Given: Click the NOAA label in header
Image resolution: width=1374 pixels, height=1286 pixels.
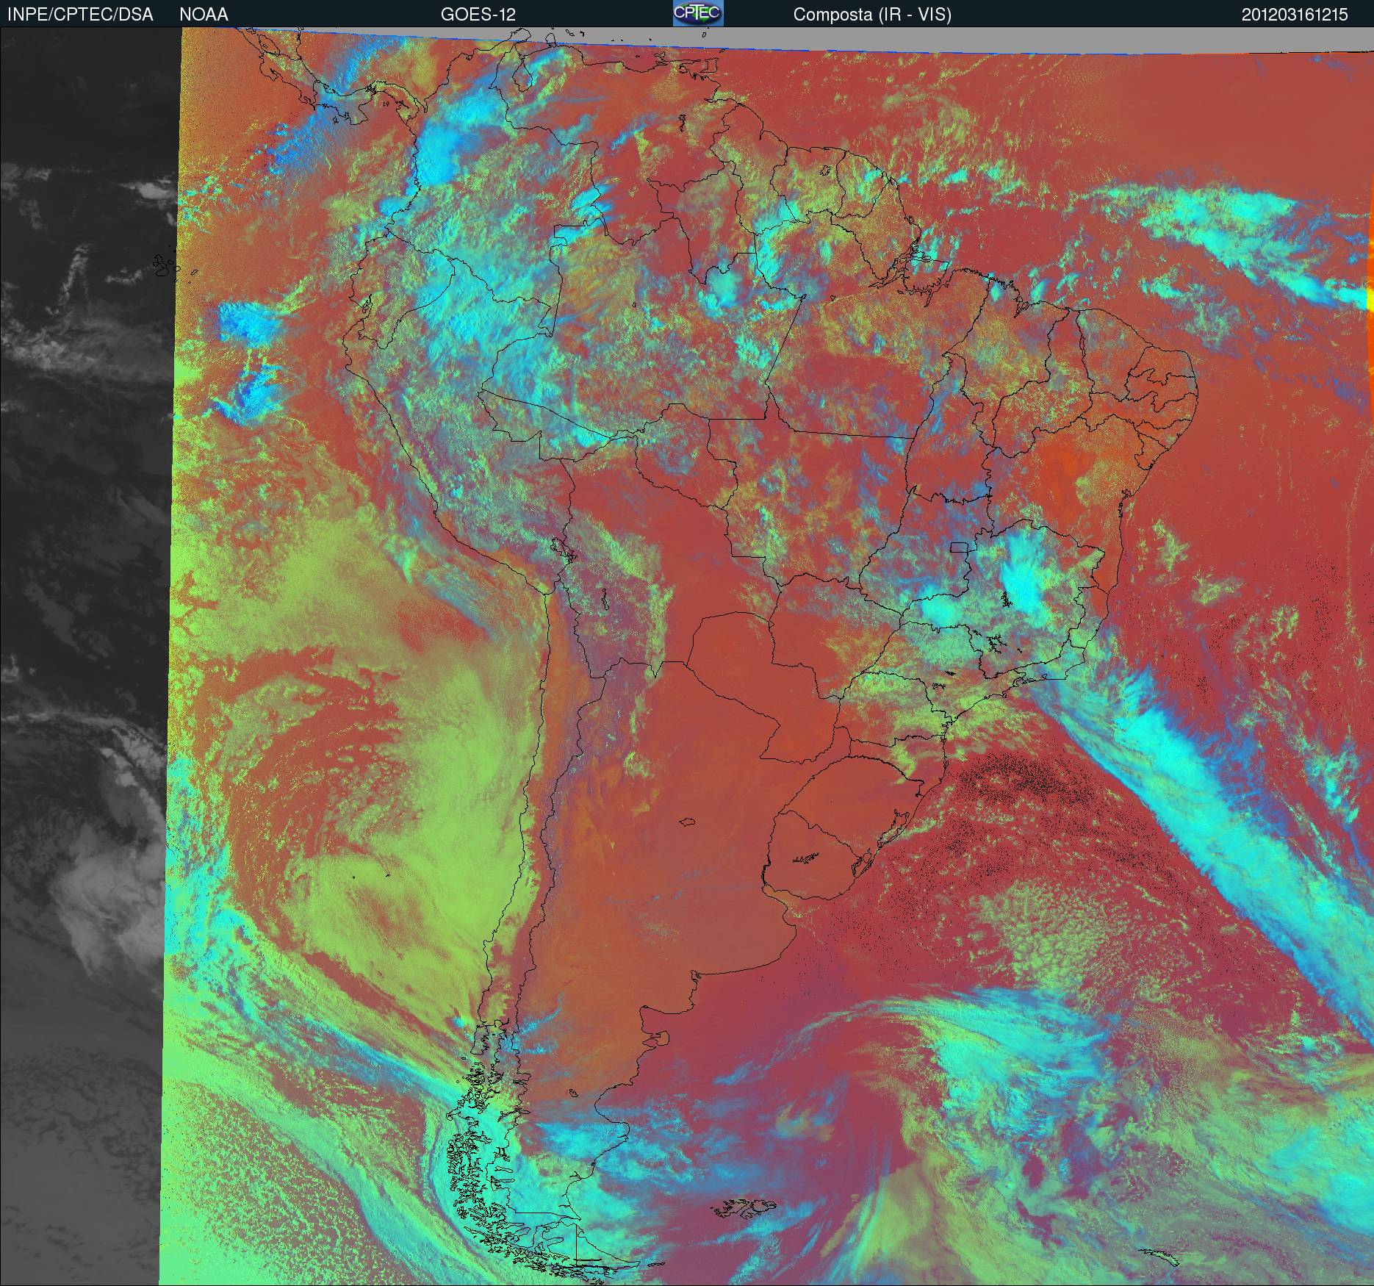Looking at the screenshot, I should pos(204,15).
